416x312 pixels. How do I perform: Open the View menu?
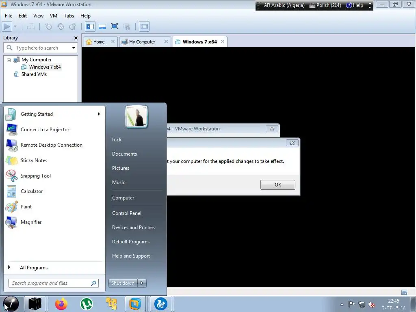38,16
